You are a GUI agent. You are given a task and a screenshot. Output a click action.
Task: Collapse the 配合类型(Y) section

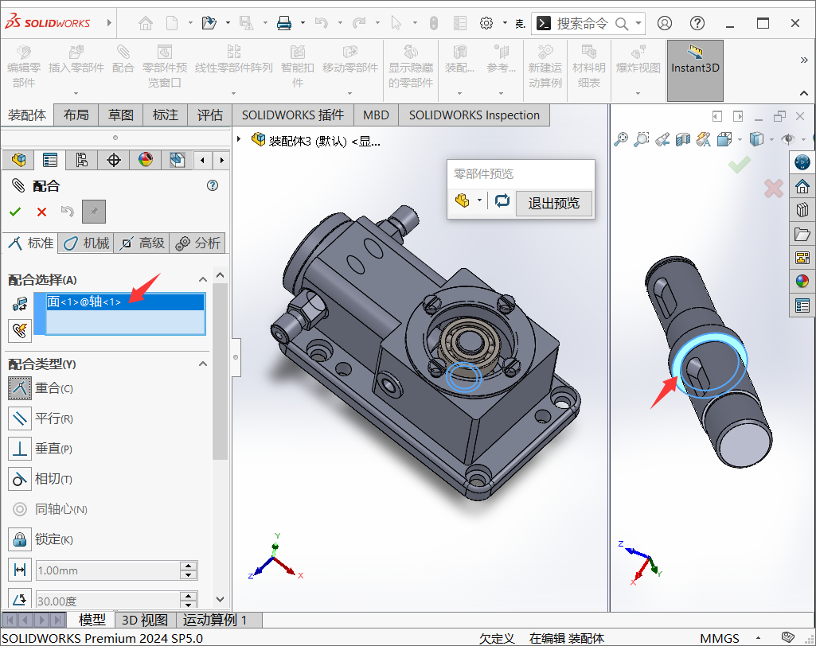click(x=203, y=364)
